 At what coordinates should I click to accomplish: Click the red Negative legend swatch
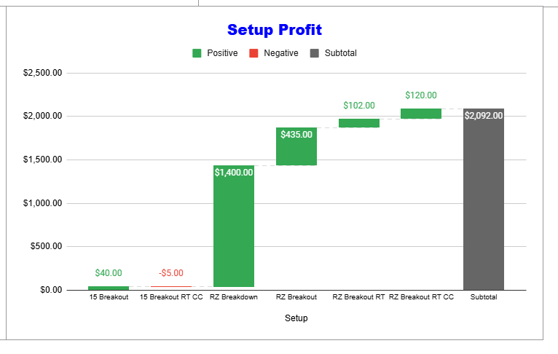pos(254,53)
